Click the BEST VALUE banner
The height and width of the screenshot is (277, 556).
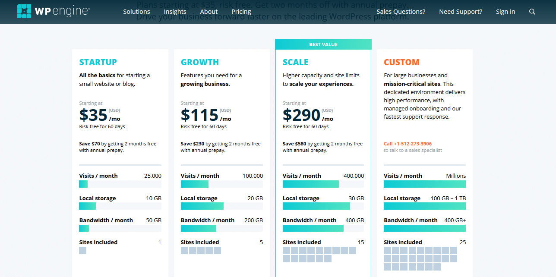323,44
